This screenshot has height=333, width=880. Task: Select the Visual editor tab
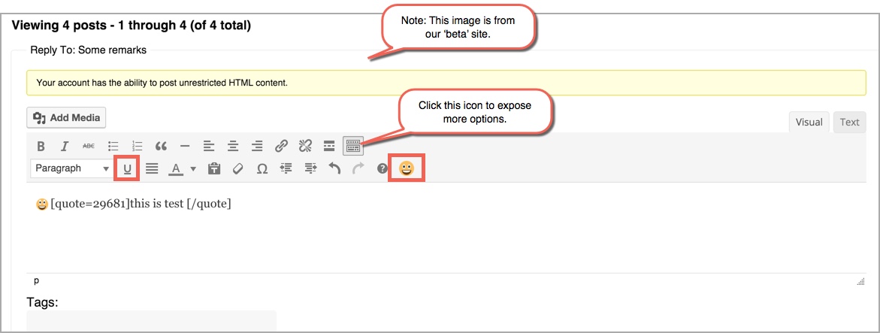click(809, 123)
